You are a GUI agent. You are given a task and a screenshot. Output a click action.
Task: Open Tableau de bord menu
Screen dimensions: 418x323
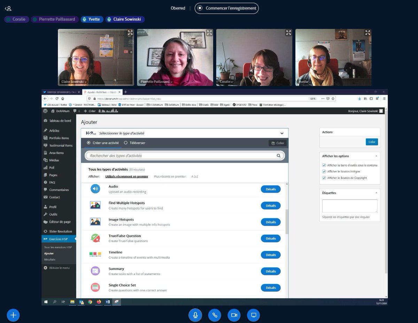click(x=57, y=121)
